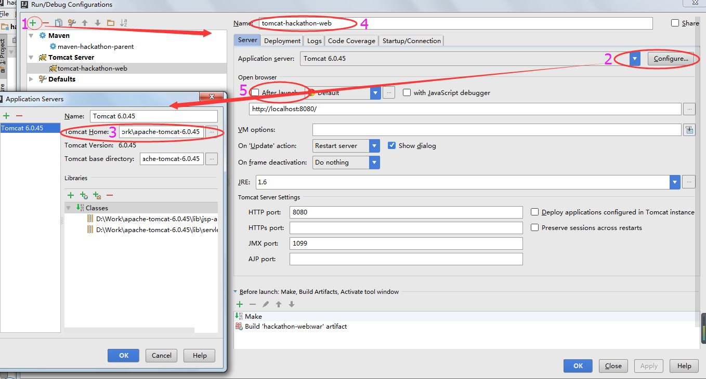Check the After launch option

(x=255, y=92)
